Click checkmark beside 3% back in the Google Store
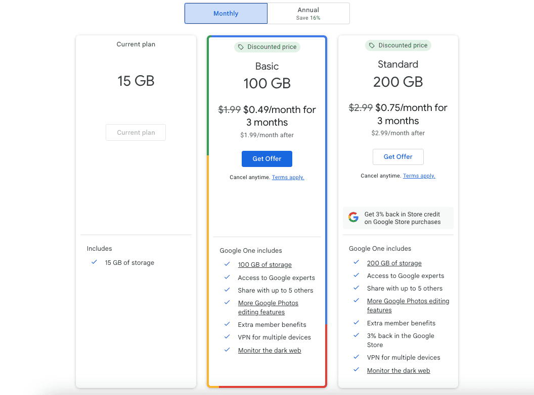 pyautogui.click(x=357, y=335)
